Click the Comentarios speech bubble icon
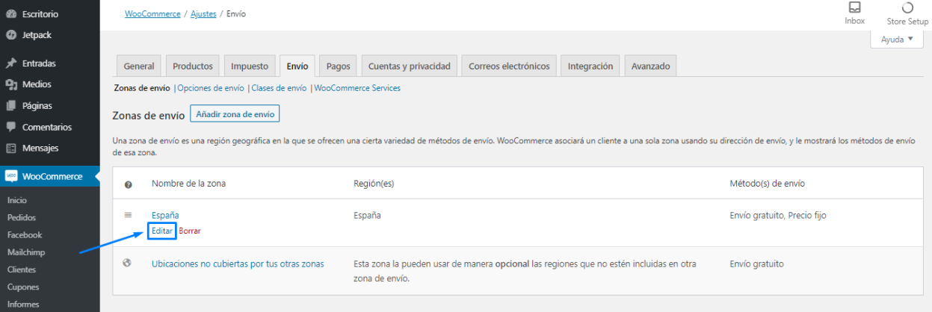The height and width of the screenshot is (312, 932). 11,127
